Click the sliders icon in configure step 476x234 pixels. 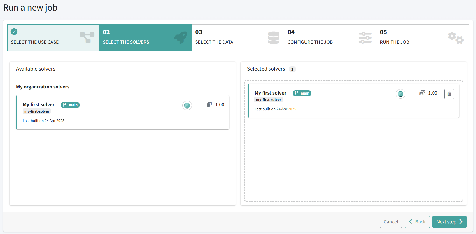pos(365,38)
